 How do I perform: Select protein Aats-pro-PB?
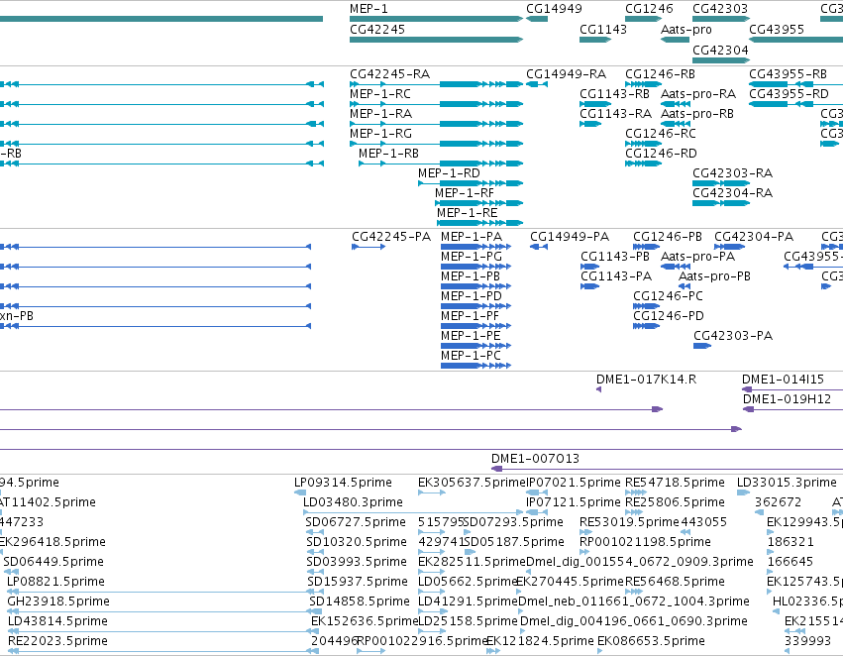[685, 286]
